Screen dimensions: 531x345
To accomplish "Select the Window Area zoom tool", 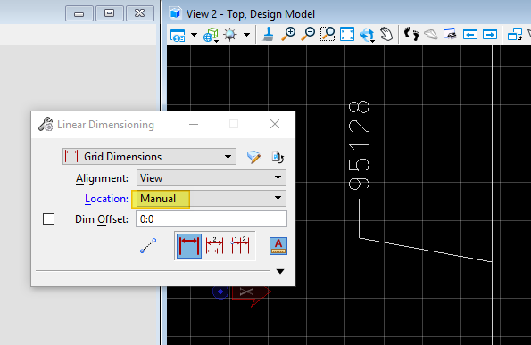I will coord(328,34).
